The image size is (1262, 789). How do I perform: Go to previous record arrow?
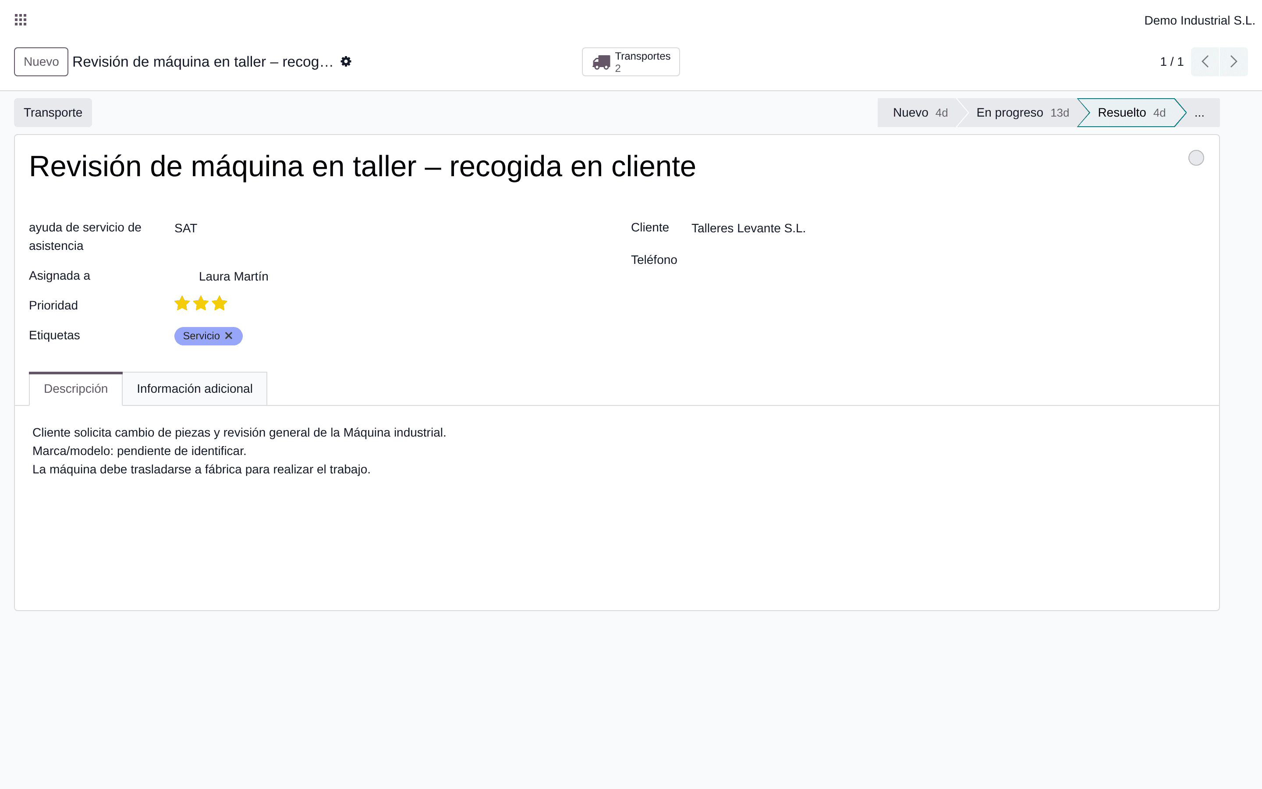pyautogui.click(x=1205, y=61)
